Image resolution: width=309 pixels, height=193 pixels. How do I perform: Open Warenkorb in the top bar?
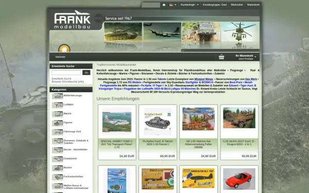(x=253, y=5)
